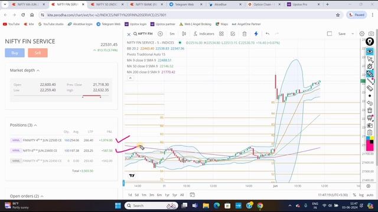Take a chart snapshot with camera icon
The image size is (378, 212).
[372, 34]
